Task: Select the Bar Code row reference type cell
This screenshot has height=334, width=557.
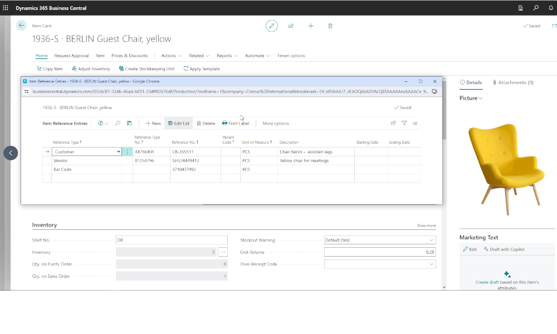Action: click(x=87, y=170)
